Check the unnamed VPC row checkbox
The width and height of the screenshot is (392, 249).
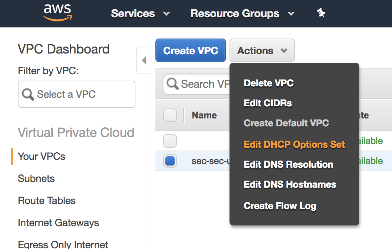point(170,141)
